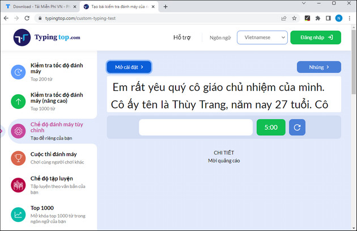The height and width of the screenshot is (231, 357).
Task: Click the Ngôn ngữ label
Action: (x=220, y=37)
